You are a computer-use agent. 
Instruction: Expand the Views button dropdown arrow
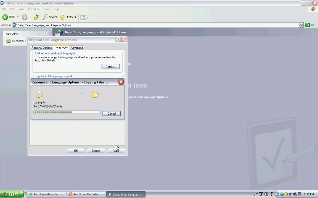(x=88, y=17)
